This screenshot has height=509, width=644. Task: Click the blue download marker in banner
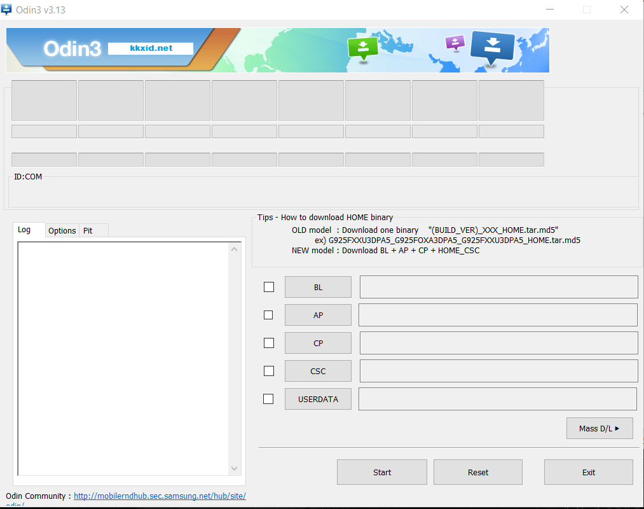pos(492,47)
